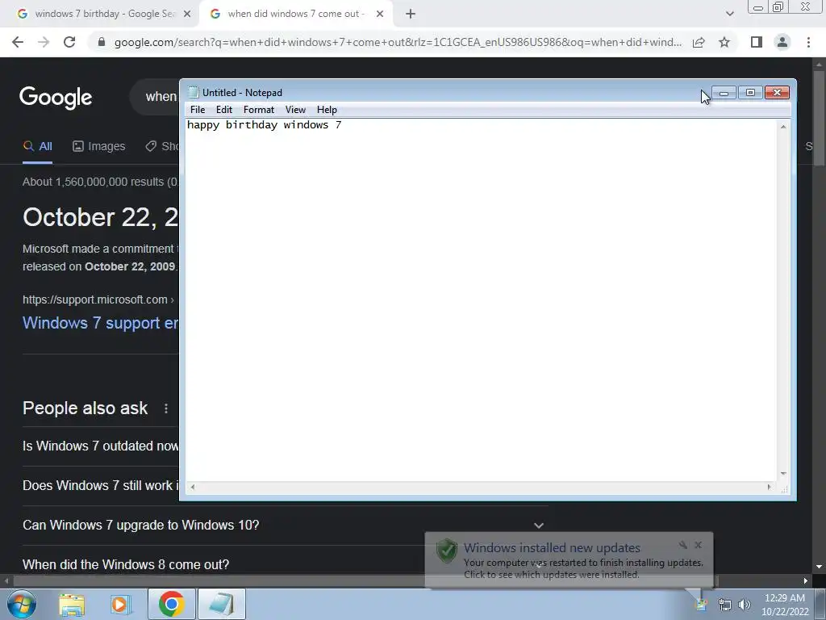
Task: Open the network tray icon
Action: (x=725, y=605)
